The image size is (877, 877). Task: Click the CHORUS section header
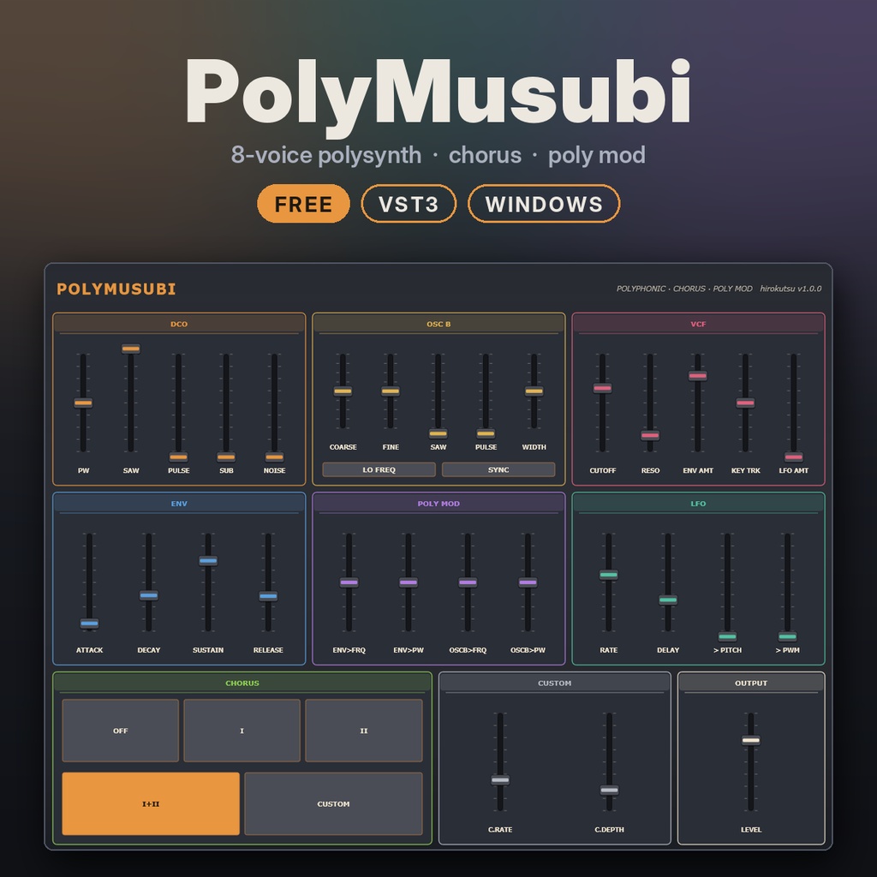click(x=242, y=683)
